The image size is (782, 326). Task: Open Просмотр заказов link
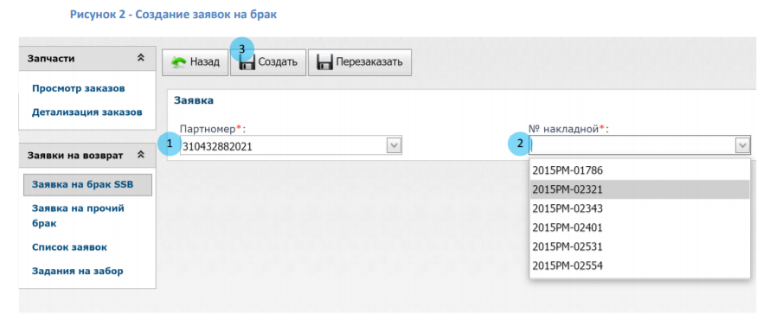[79, 89]
